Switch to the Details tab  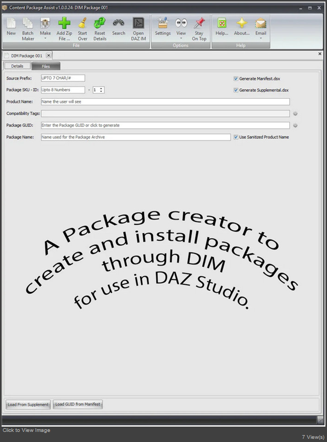[17, 66]
